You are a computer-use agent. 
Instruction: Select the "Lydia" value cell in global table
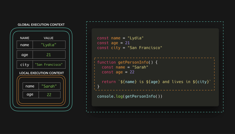point(49,45)
